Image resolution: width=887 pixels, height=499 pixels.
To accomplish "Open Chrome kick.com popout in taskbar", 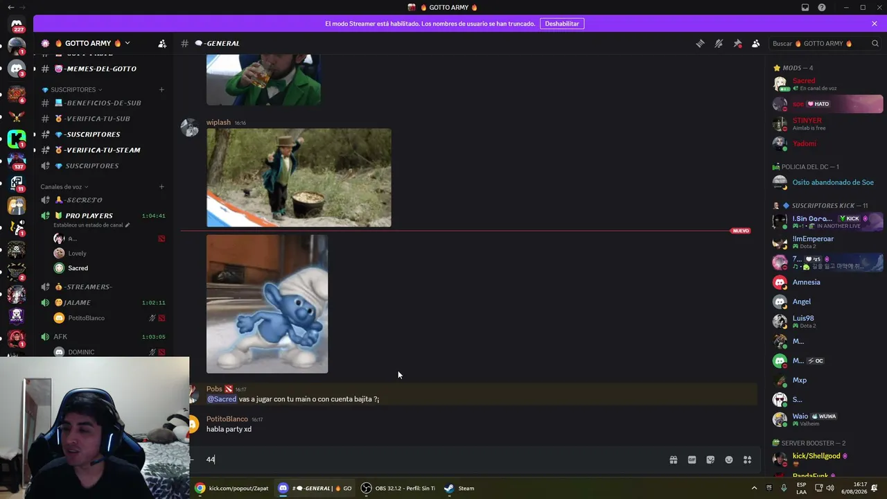I will (231, 488).
